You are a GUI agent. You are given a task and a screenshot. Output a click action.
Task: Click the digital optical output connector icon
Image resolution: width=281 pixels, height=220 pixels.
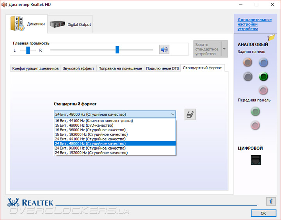[256, 160]
